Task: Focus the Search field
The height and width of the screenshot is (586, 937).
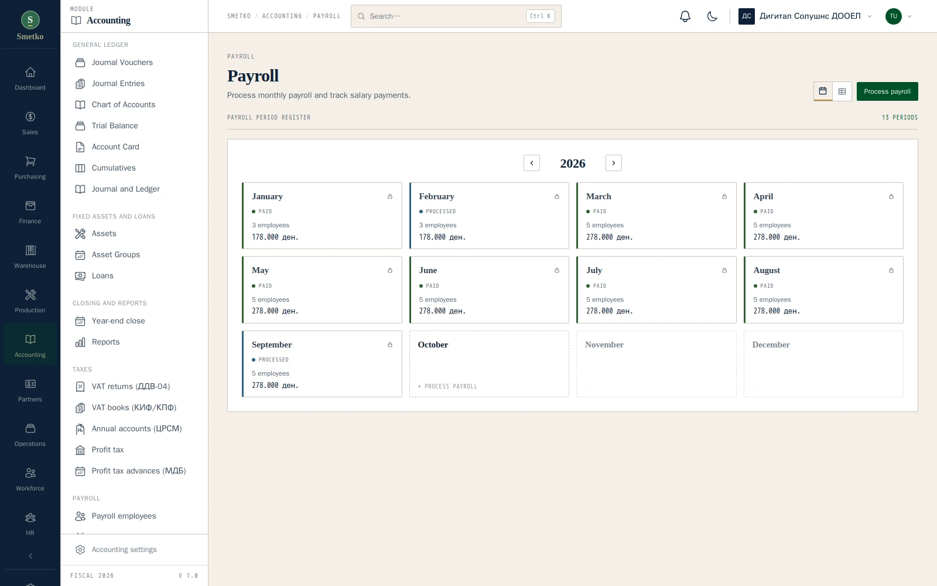Action: [x=456, y=16]
